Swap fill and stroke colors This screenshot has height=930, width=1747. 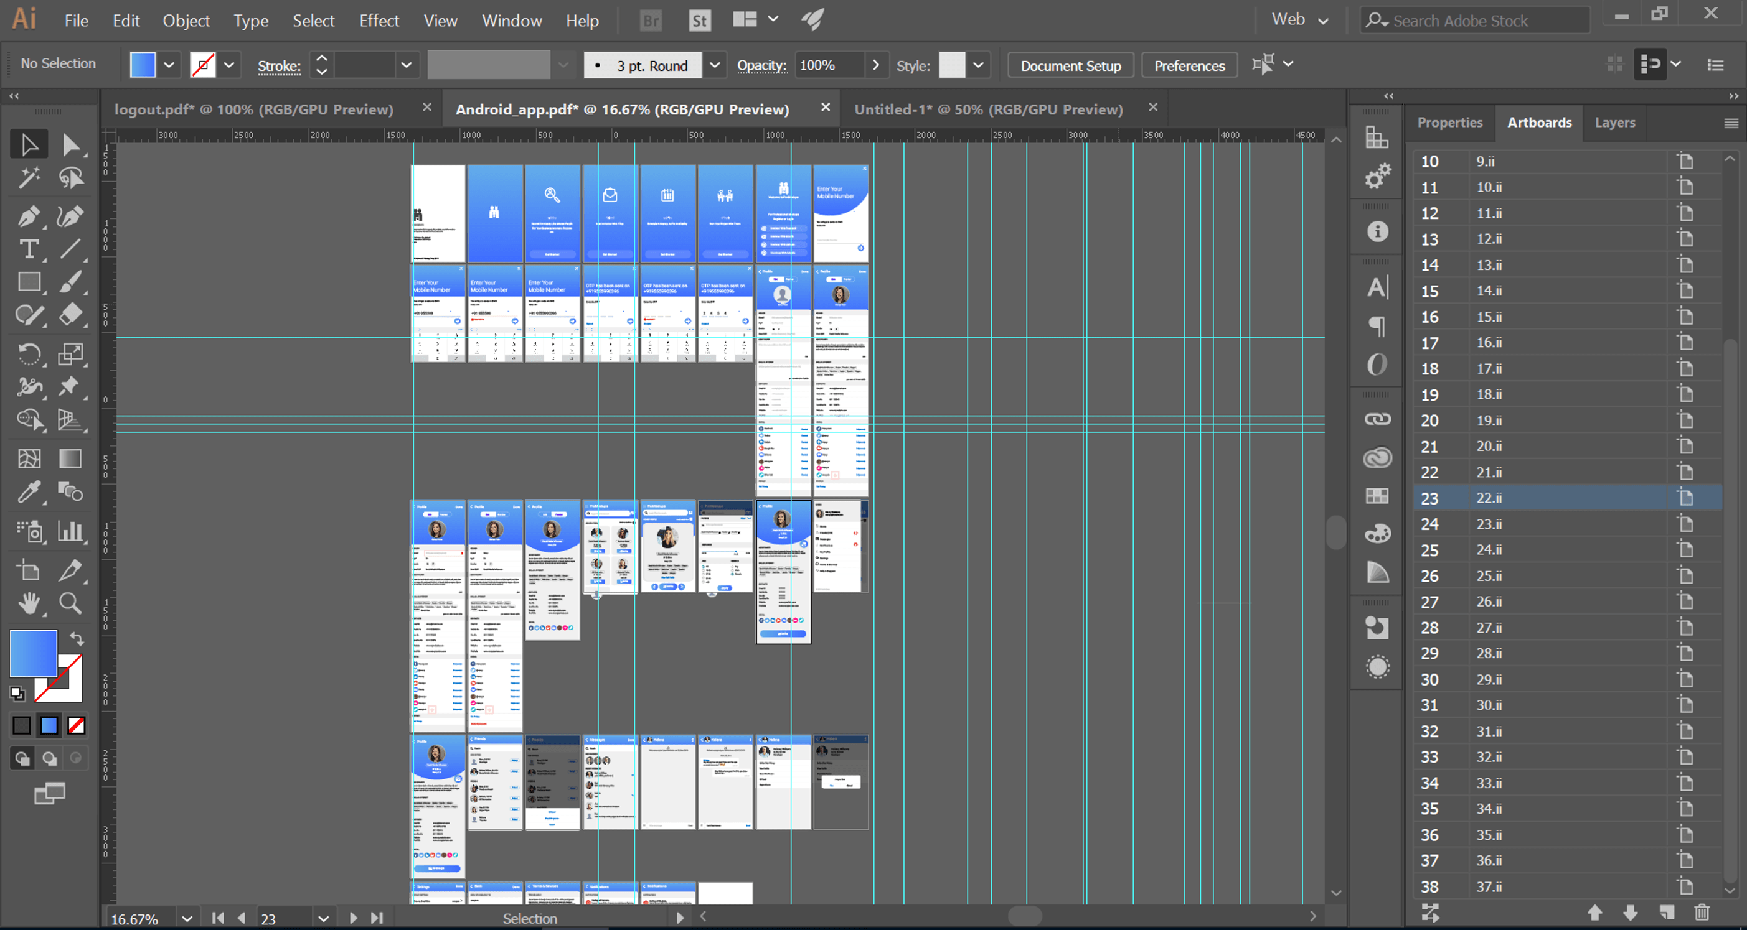(x=77, y=638)
